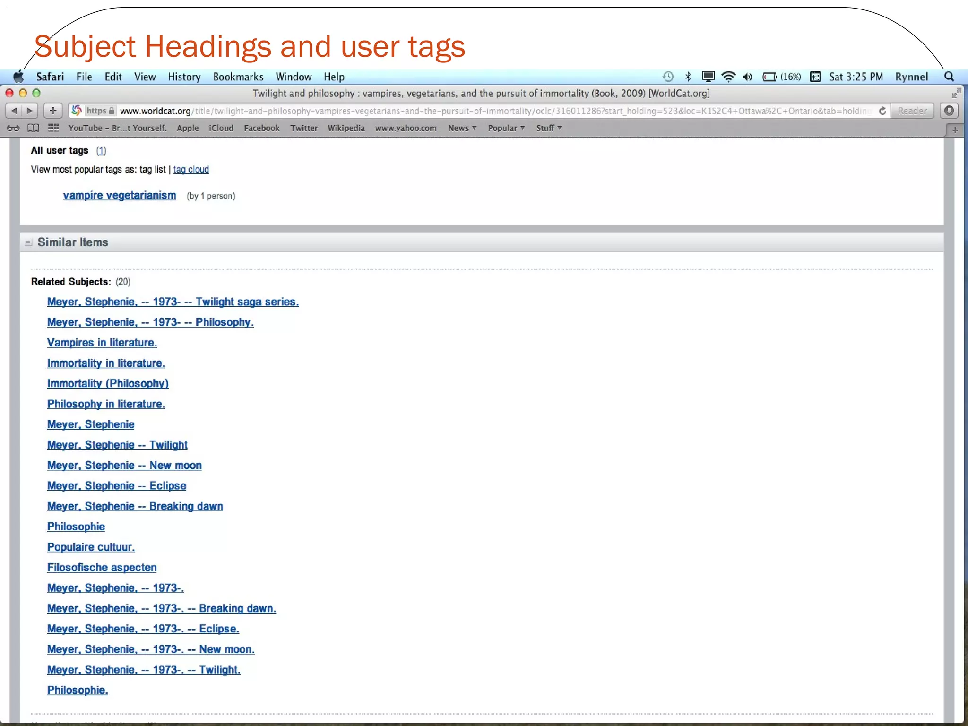Image resolution: width=968 pixels, height=726 pixels.
Task: Click the plus add bookmark button
Action: [53, 111]
